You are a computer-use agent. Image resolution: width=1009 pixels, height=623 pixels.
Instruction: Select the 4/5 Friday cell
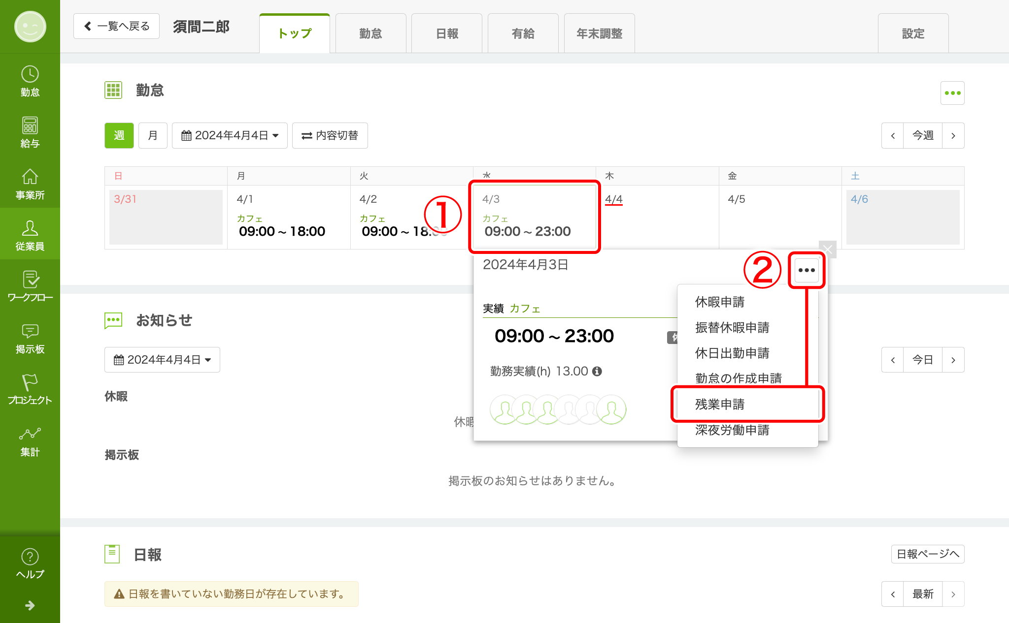tap(780, 217)
